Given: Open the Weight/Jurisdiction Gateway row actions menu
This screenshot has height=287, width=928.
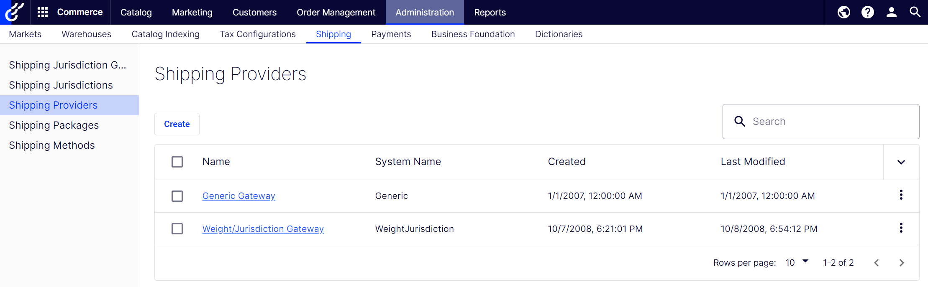Looking at the screenshot, I should pyautogui.click(x=901, y=228).
